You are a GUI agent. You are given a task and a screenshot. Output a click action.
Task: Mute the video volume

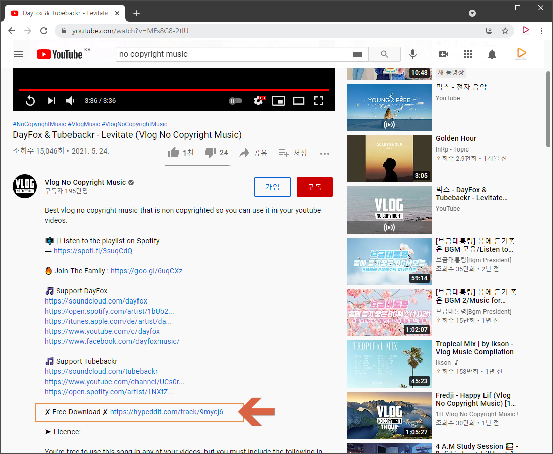pyautogui.click(x=70, y=101)
